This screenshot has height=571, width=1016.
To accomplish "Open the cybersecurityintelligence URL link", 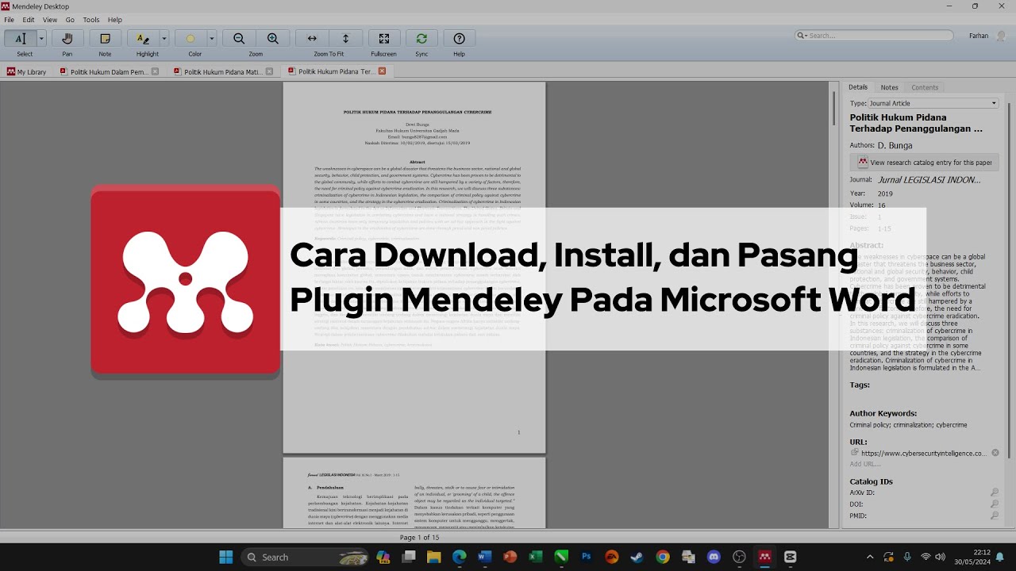I will [924, 454].
